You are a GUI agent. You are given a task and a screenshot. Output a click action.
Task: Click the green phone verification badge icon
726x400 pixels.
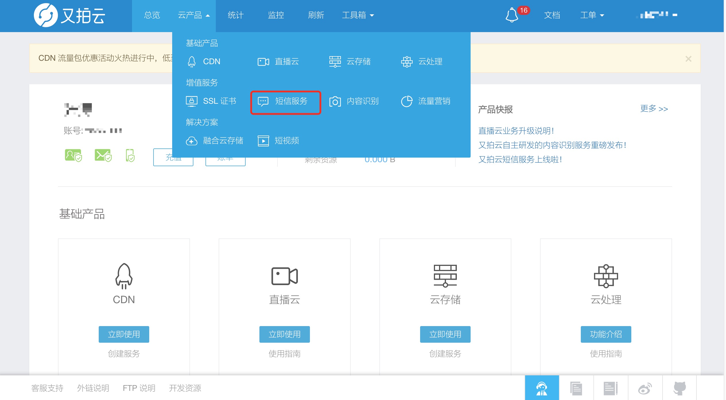pos(130,156)
